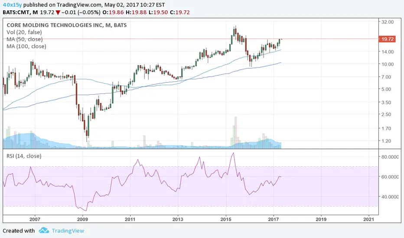This screenshot has height=238, width=404.
Task: Click the 32.00 price axis label
Action: click(x=388, y=22)
